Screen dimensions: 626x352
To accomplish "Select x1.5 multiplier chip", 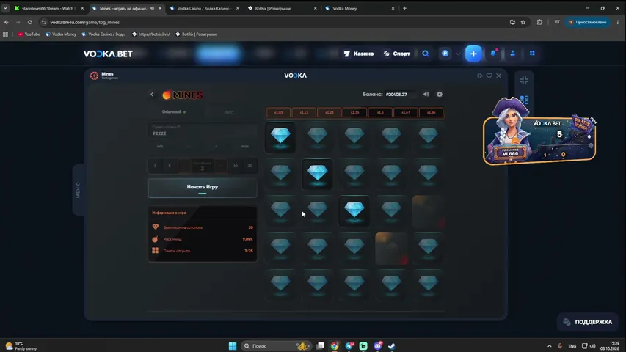I will [x=380, y=112].
